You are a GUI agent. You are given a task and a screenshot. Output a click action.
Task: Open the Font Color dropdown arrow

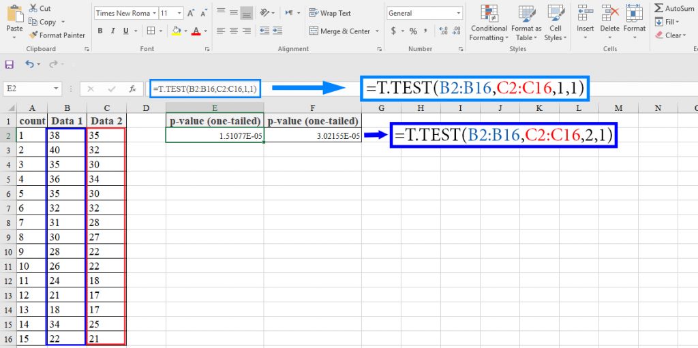(x=206, y=31)
